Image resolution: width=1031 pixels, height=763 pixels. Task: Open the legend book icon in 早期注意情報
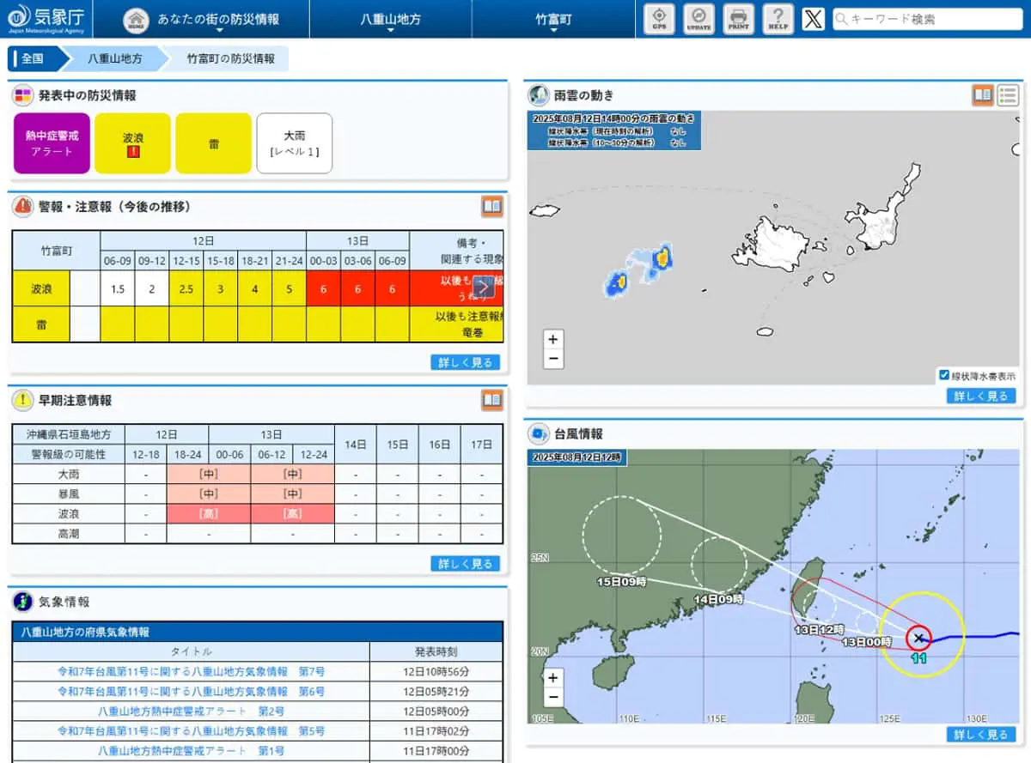(x=492, y=400)
